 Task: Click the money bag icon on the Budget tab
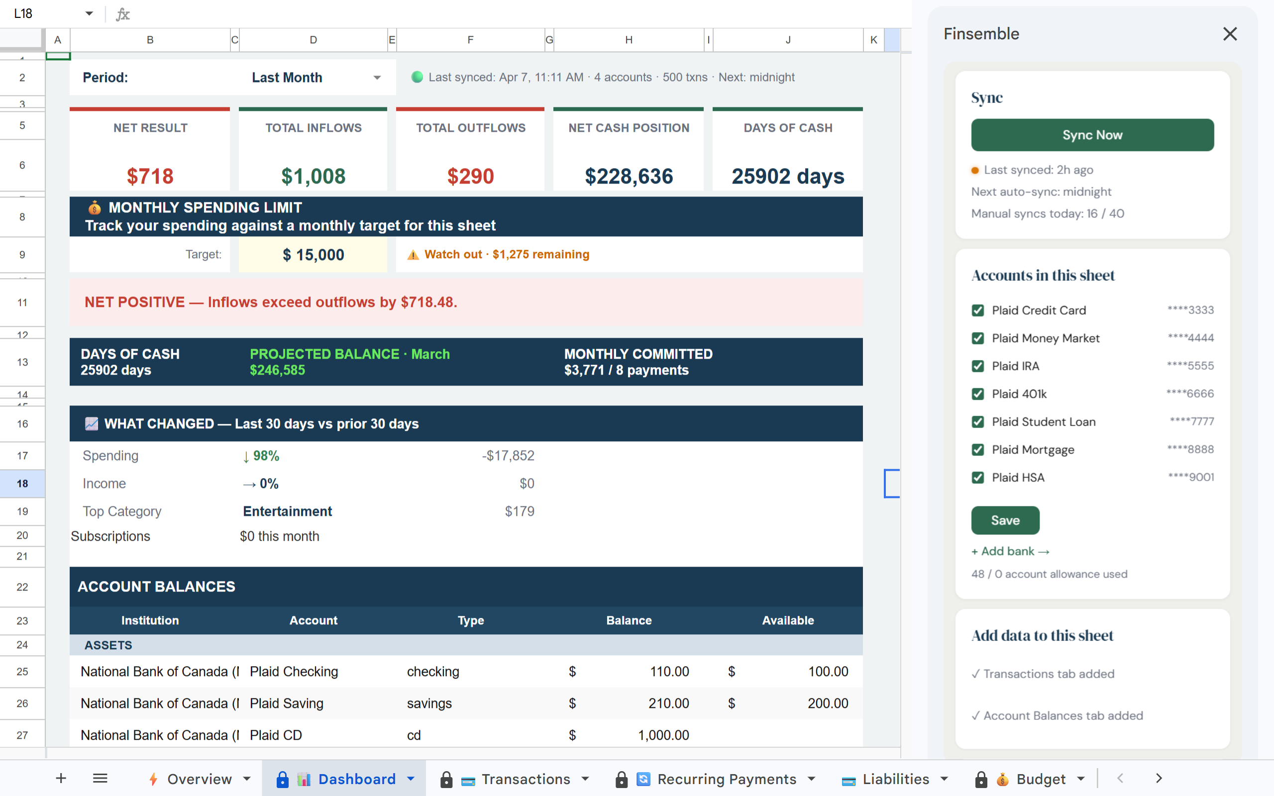click(1002, 779)
